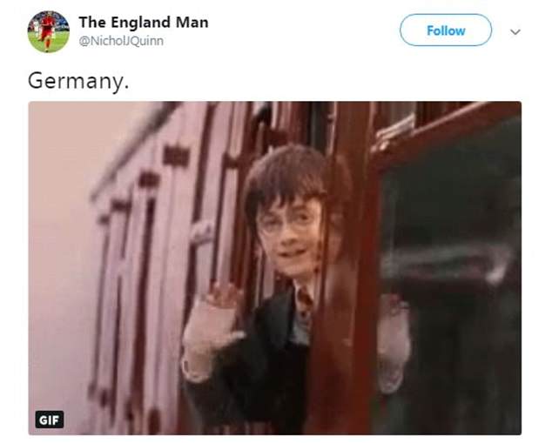Open the tweet options chevron menu
Viewport: 552px width, 443px height.
tap(515, 32)
